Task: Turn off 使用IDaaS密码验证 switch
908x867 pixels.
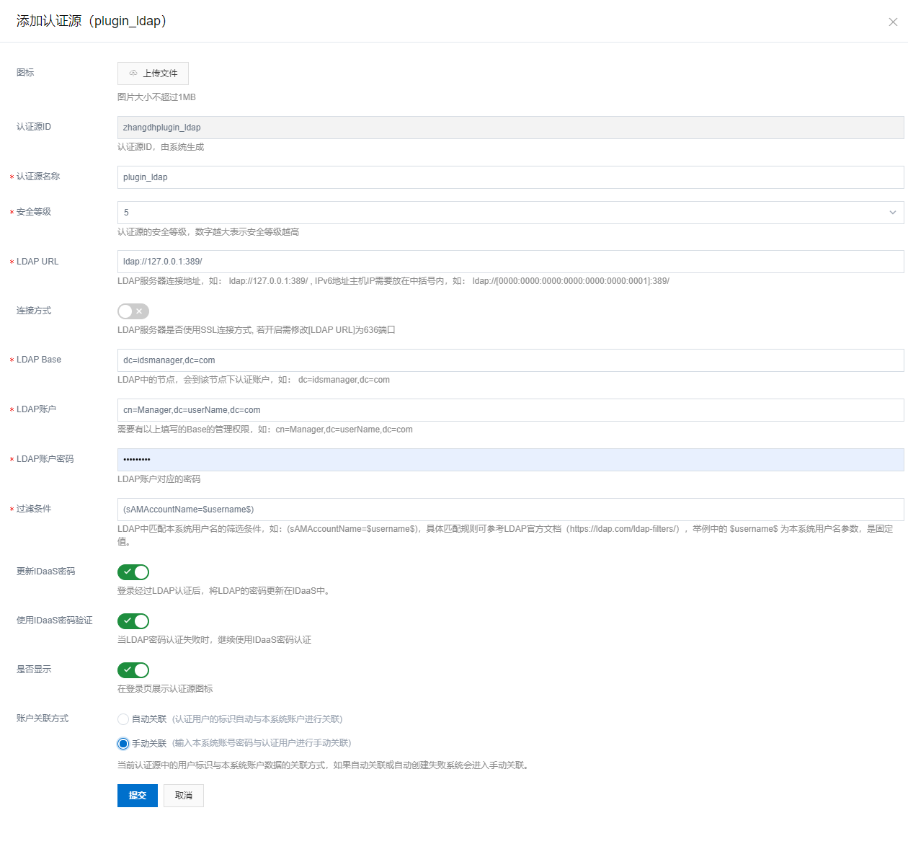Action: pos(133,621)
